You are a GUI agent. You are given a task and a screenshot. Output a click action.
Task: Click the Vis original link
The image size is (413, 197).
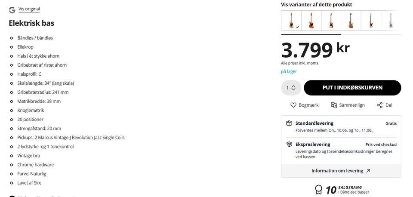pos(29,9)
